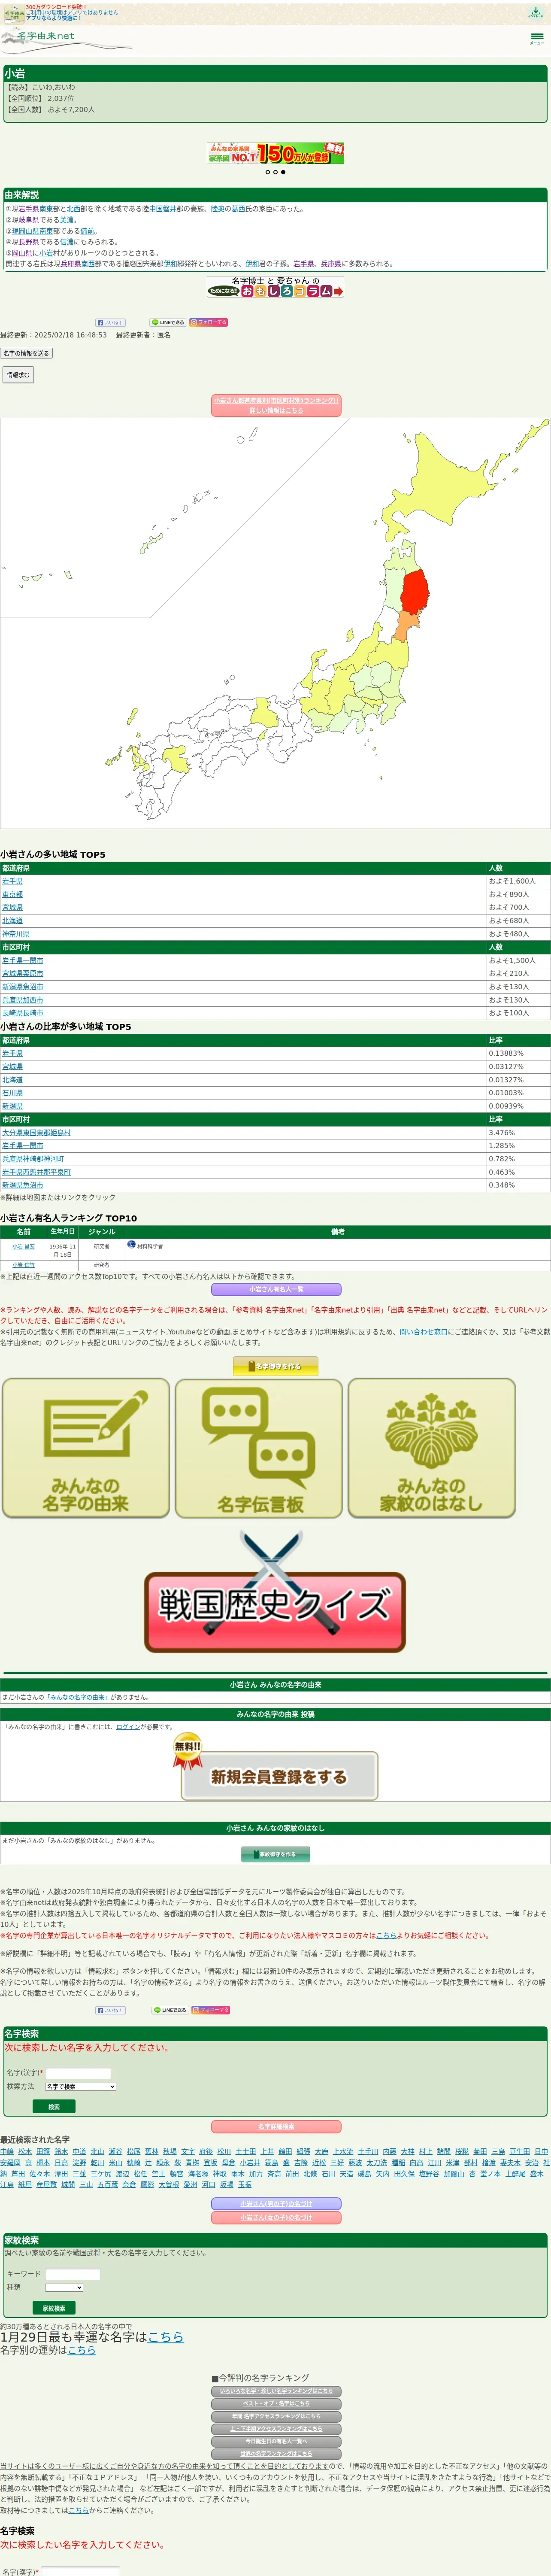Open the おもしろコラム banner

click(x=275, y=287)
